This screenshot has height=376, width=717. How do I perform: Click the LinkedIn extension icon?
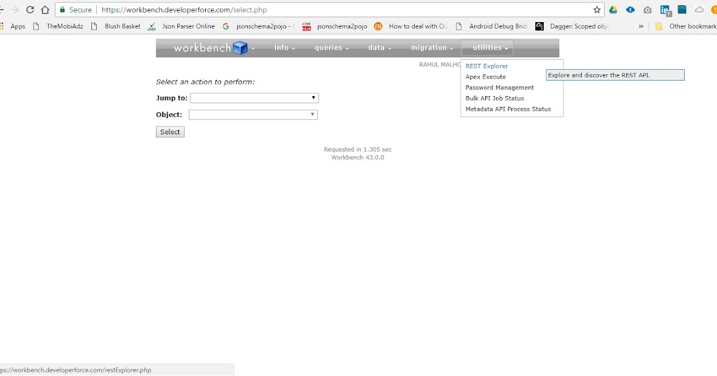[x=664, y=10]
